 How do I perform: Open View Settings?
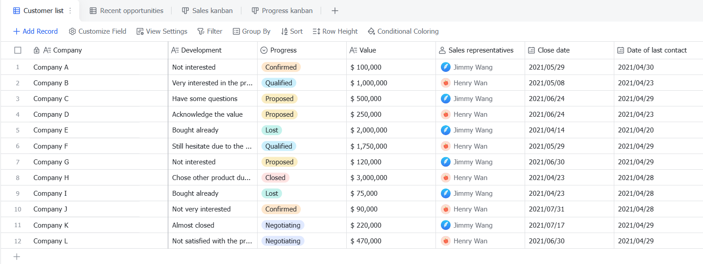click(162, 31)
